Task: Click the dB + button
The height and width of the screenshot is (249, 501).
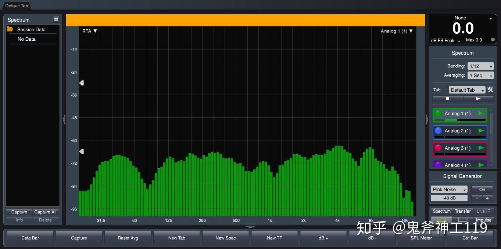Action: coord(323,238)
